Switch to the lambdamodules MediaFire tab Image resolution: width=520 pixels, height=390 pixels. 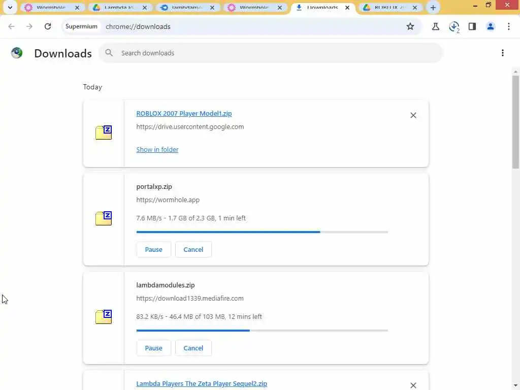pyautogui.click(x=187, y=7)
